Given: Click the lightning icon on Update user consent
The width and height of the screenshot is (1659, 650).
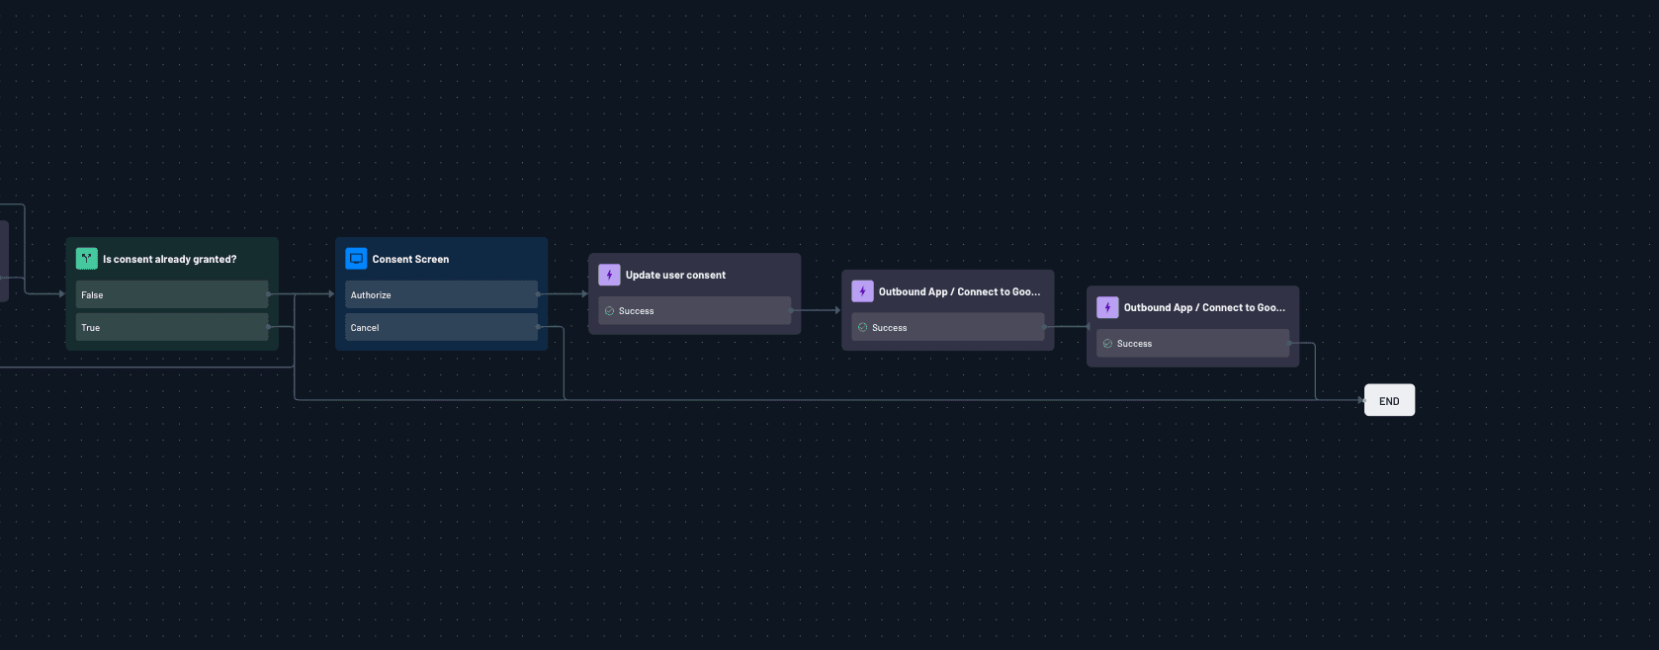Looking at the screenshot, I should [x=609, y=275].
